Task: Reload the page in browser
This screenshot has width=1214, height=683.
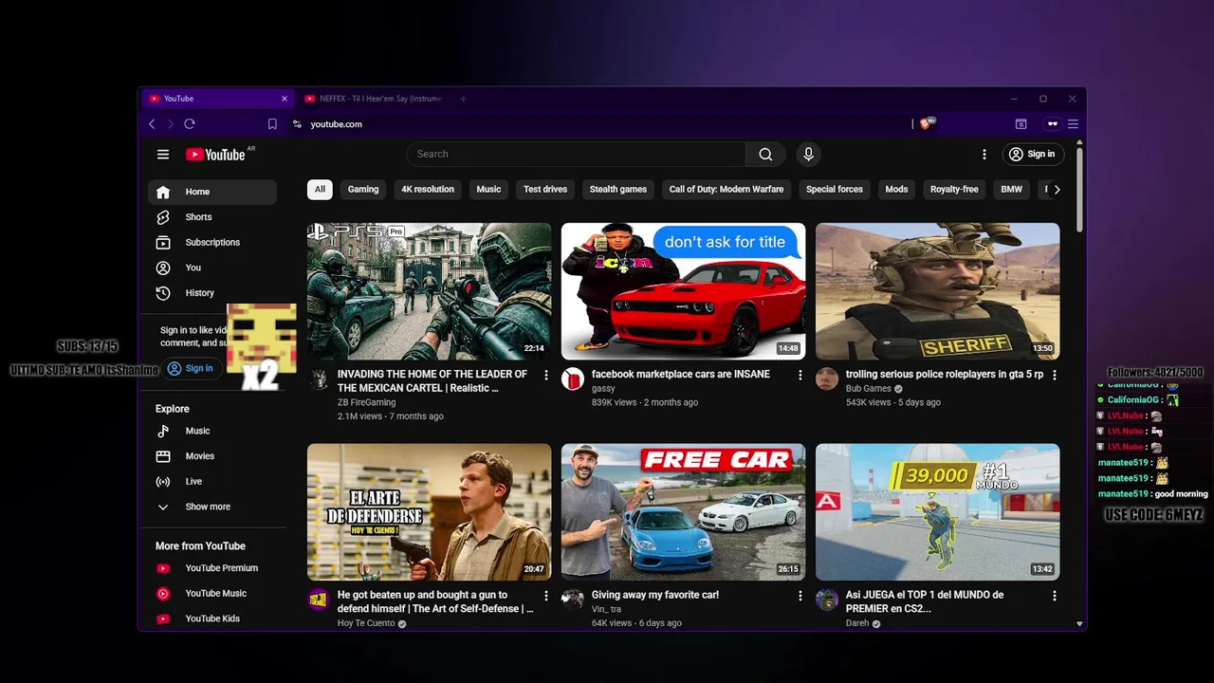Action: [x=190, y=124]
